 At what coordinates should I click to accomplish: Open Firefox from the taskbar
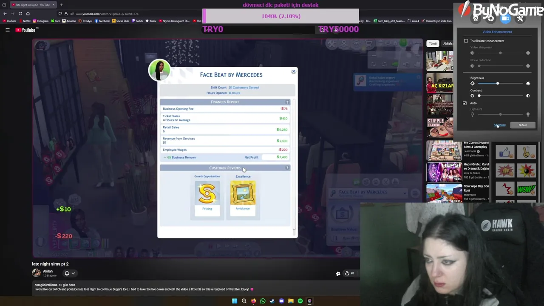[x=253, y=301]
